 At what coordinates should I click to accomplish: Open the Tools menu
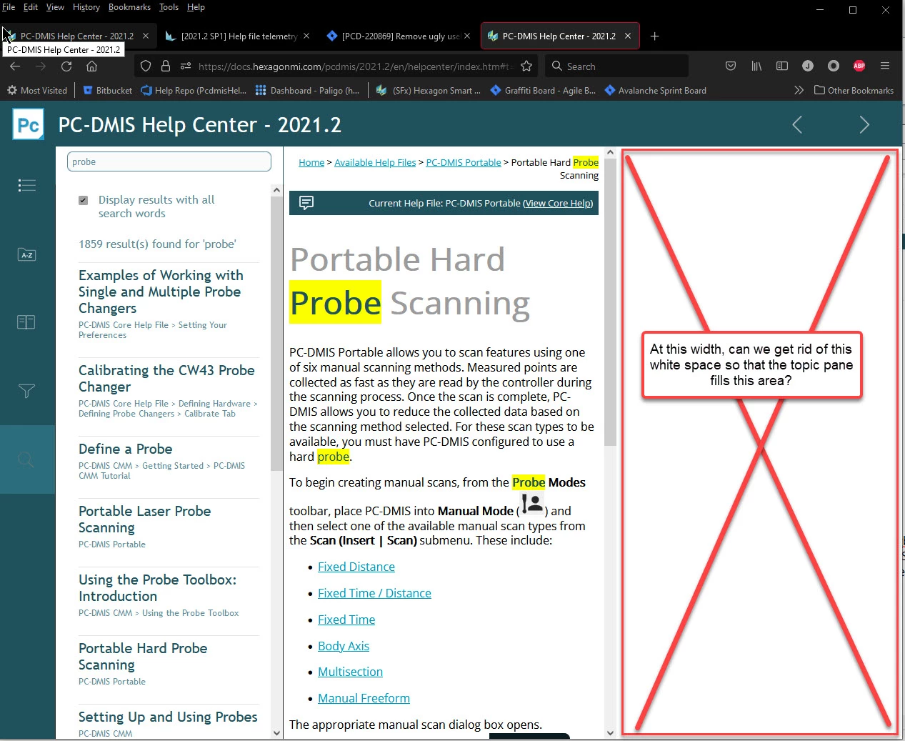coord(169,7)
